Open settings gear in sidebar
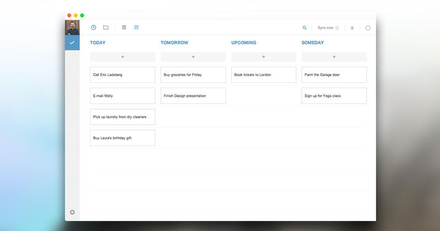Screen dimensions: 440x231 pos(72,212)
